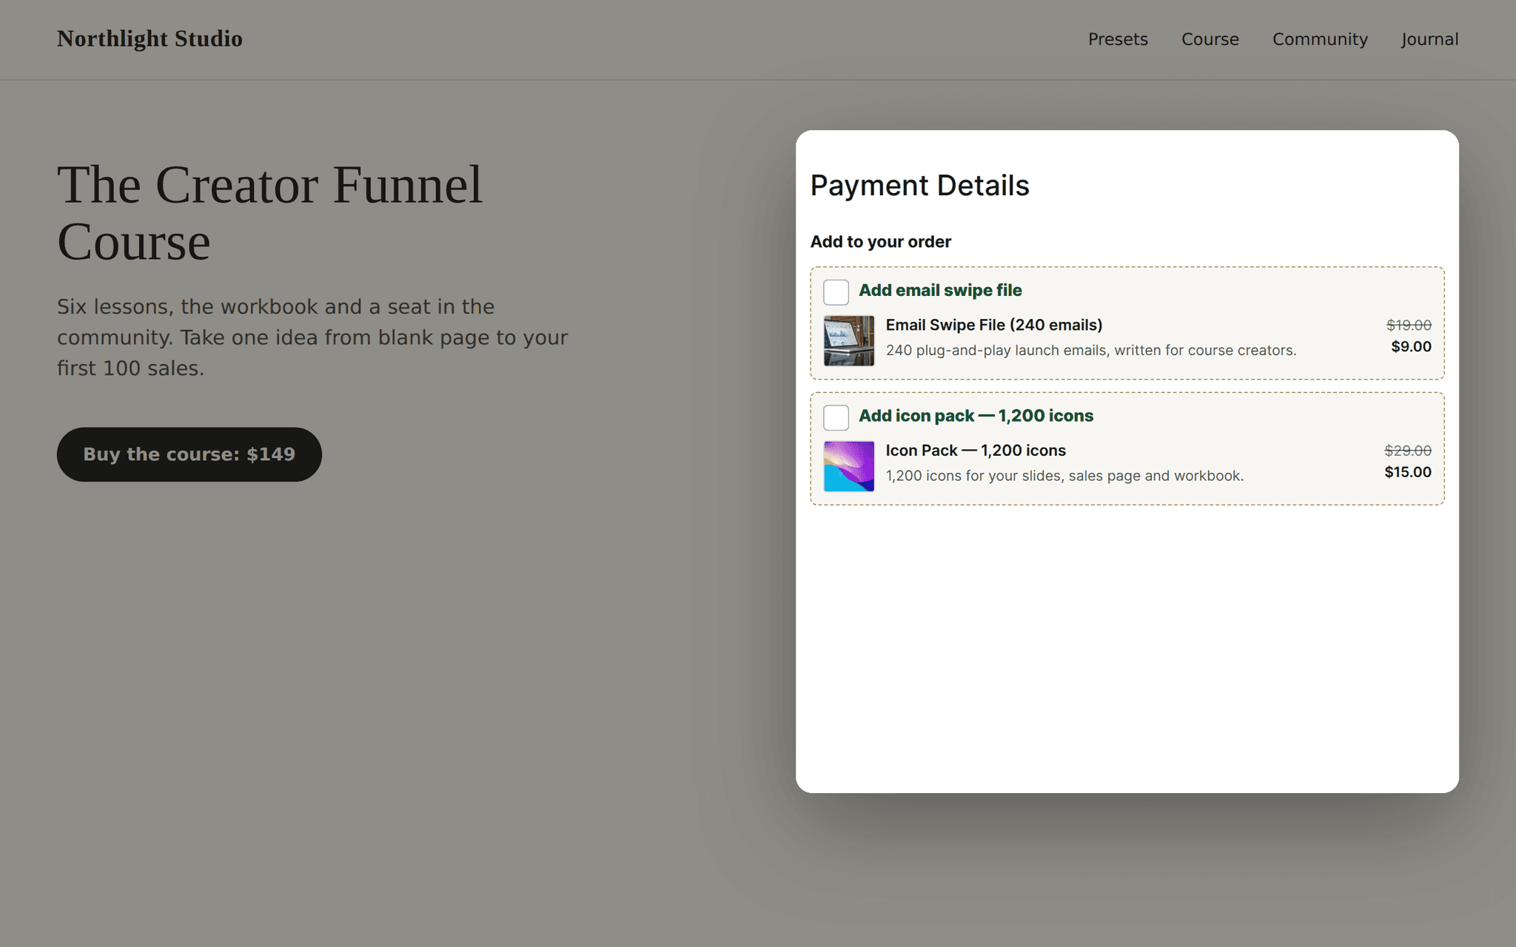Click the 'Add email swipe file' label

940,290
